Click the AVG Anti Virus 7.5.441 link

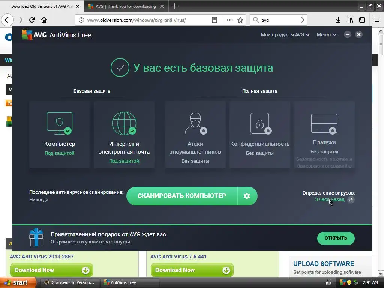[178, 256]
